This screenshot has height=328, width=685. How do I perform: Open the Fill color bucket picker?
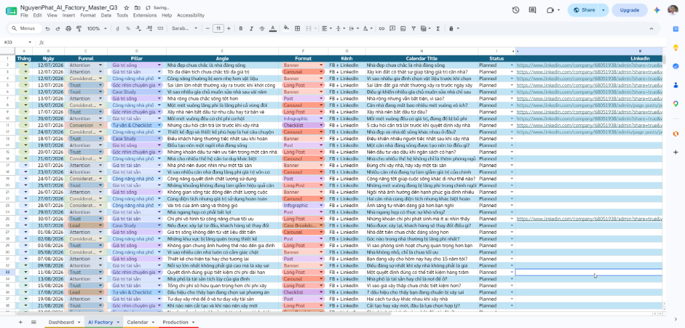coord(286,29)
